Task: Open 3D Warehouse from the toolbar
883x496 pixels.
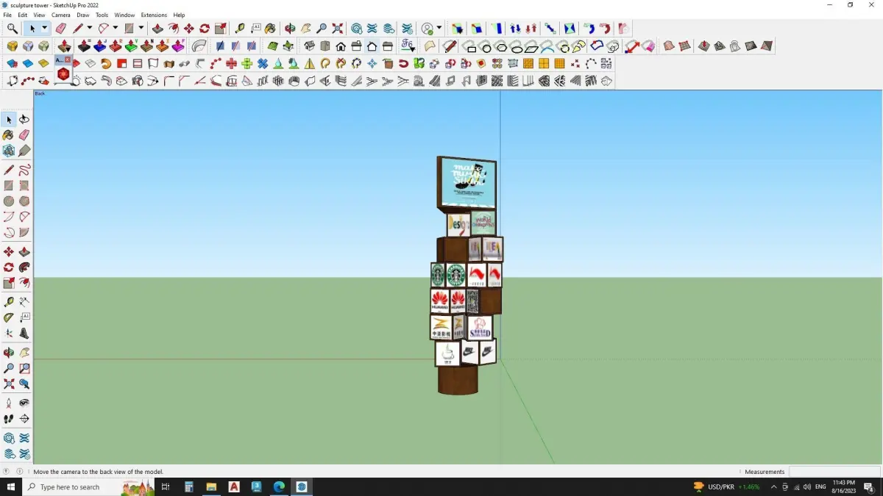Action: pos(356,29)
